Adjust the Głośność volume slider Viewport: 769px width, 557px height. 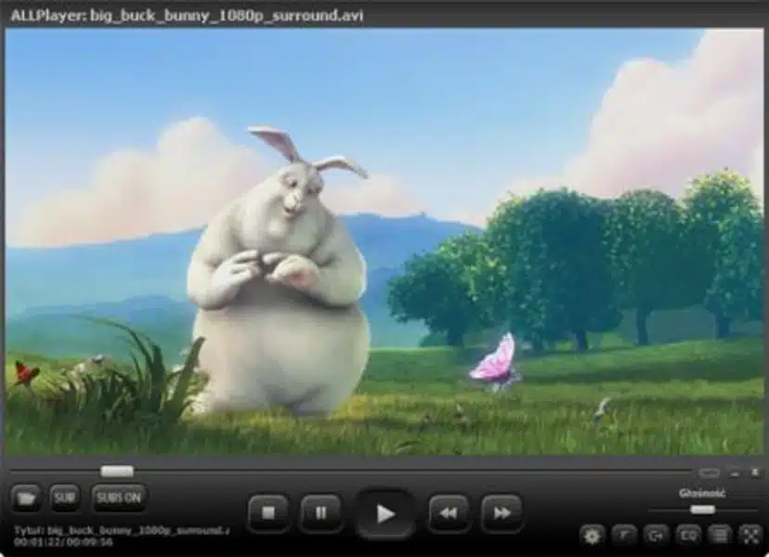click(x=703, y=510)
